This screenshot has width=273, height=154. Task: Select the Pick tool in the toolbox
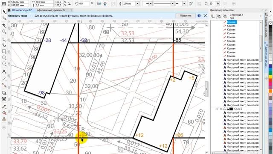(x=4, y=12)
